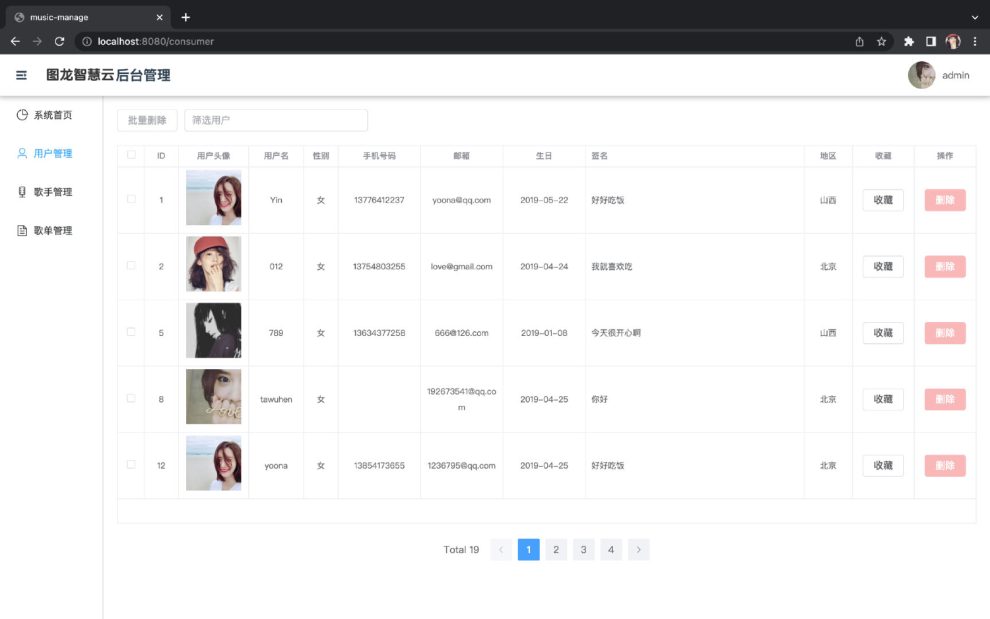
Task: Click 收藏 for user Yin
Action: coord(883,200)
